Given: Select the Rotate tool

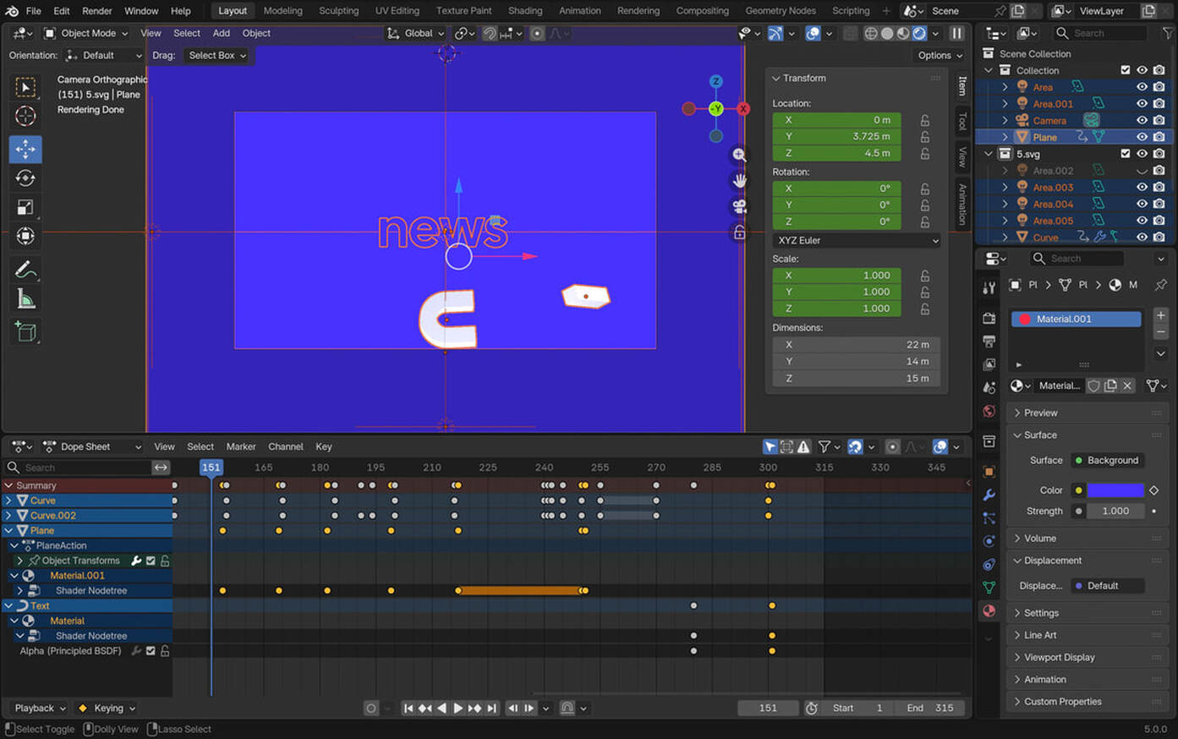Looking at the screenshot, I should click(x=25, y=178).
